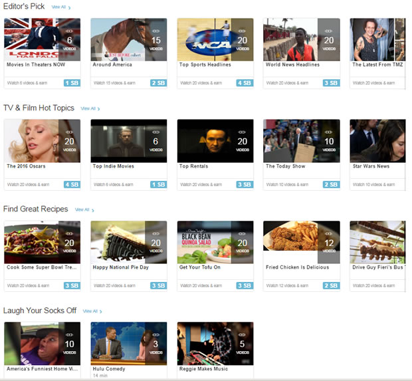
Task: Open TV & Film Hot Topics View All
Action: coord(90,108)
